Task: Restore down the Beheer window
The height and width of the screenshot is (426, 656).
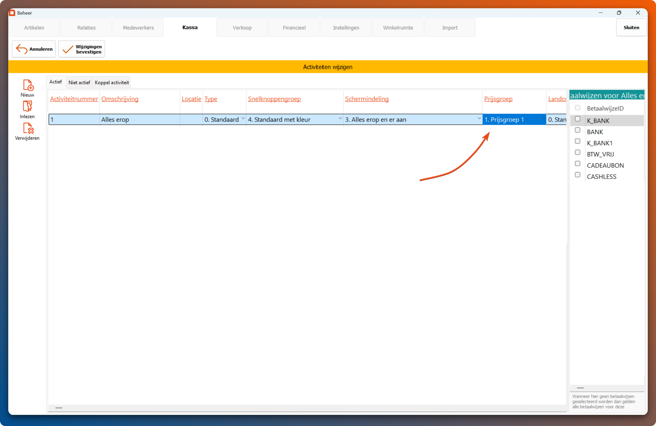Action: click(x=619, y=13)
